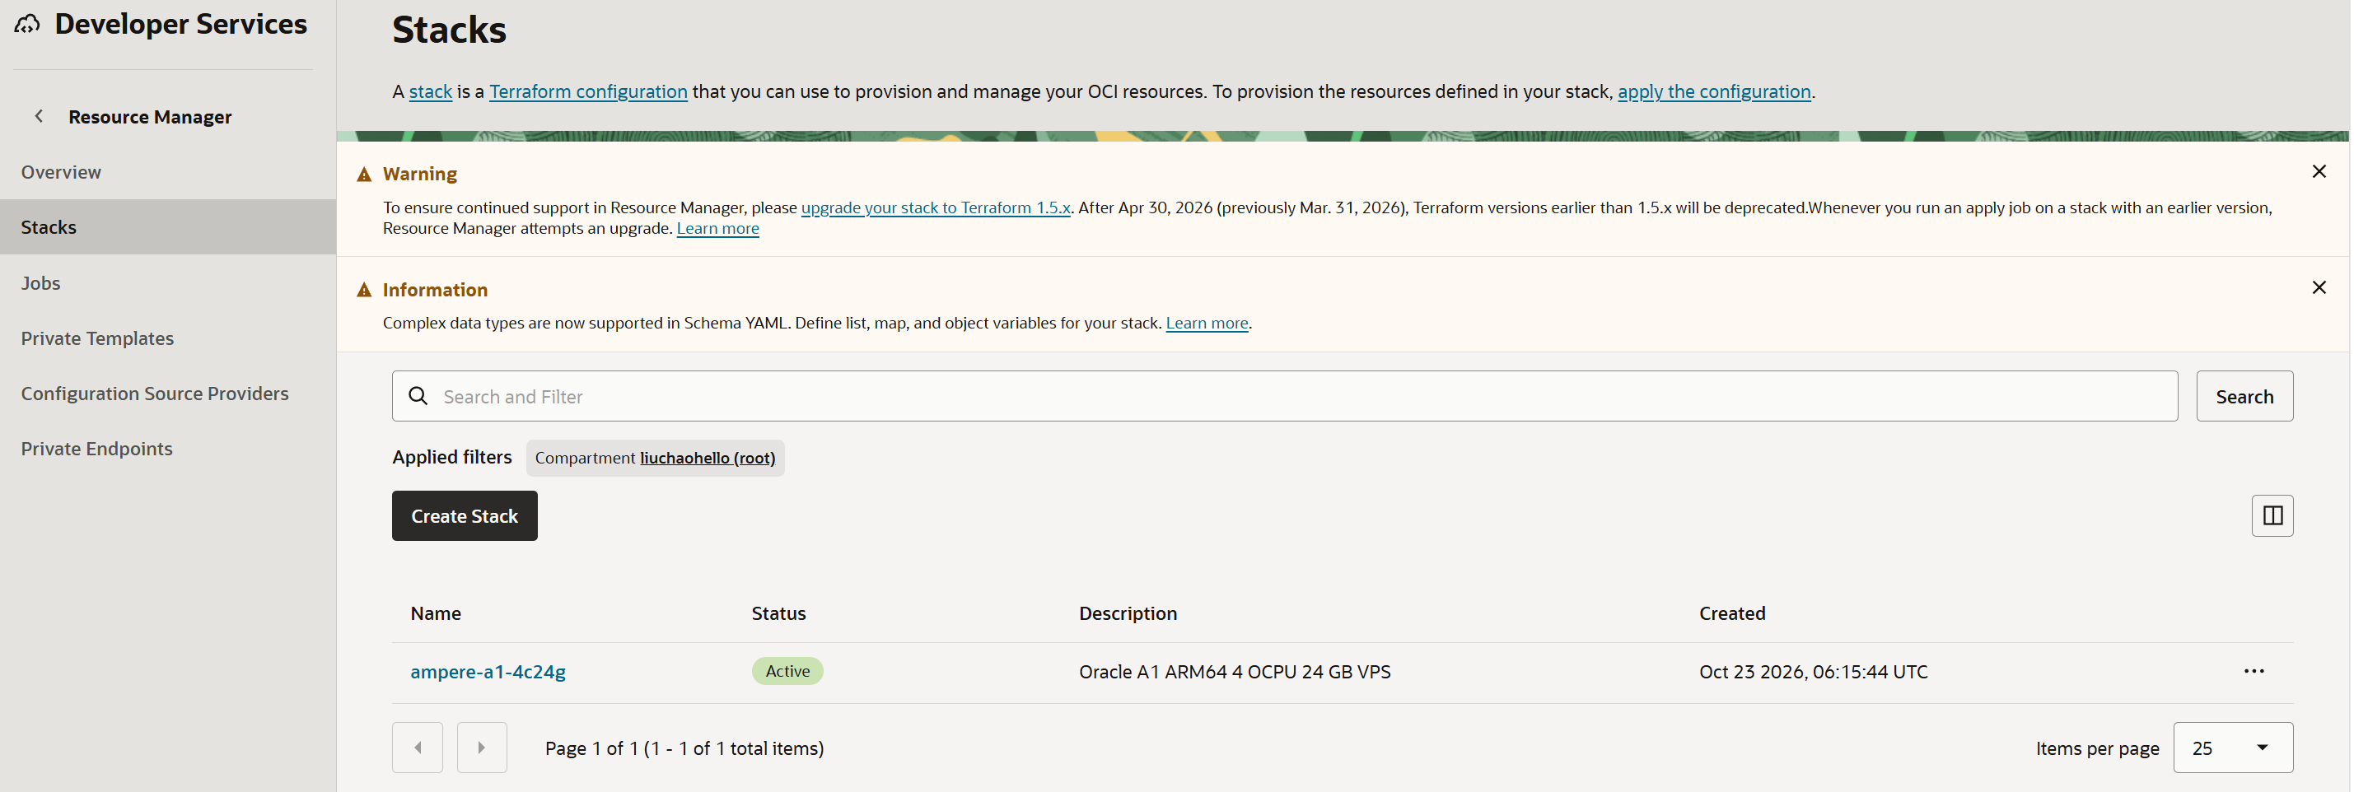
Task: Select Stacks in sidebar
Action: click(x=168, y=226)
